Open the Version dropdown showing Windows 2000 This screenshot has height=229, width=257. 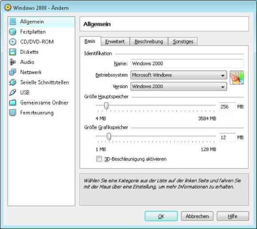click(x=179, y=86)
